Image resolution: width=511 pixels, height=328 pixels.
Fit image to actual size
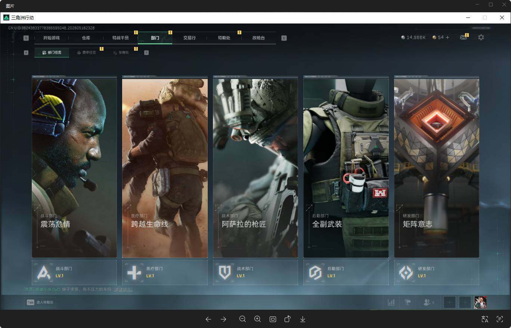pos(273,319)
